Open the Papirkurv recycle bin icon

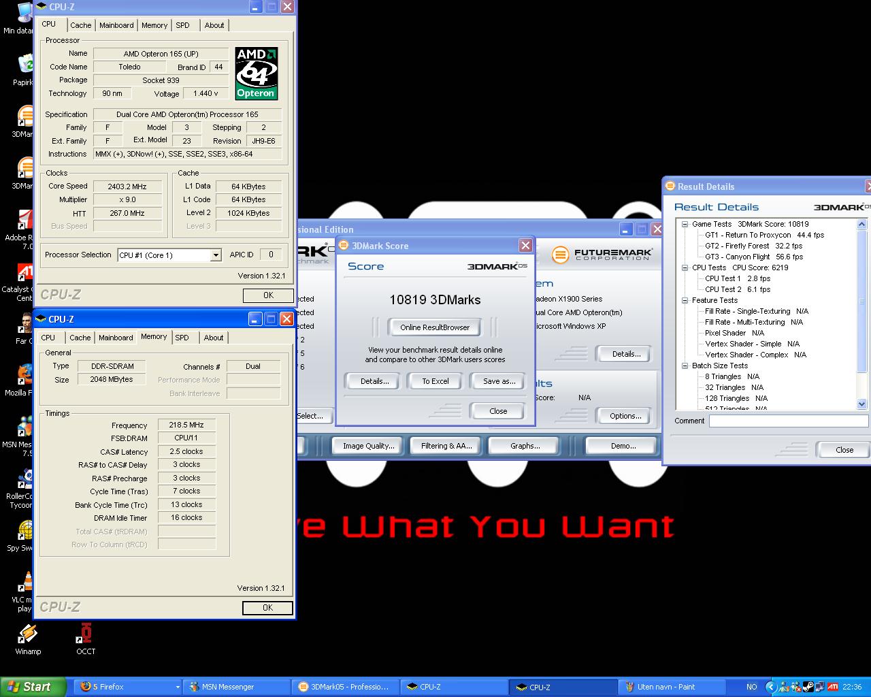(x=23, y=69)
